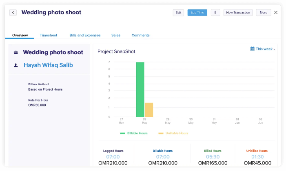Switch to the Timesheet tab
Screen dimensions: 286x171
tap(49, 35)
